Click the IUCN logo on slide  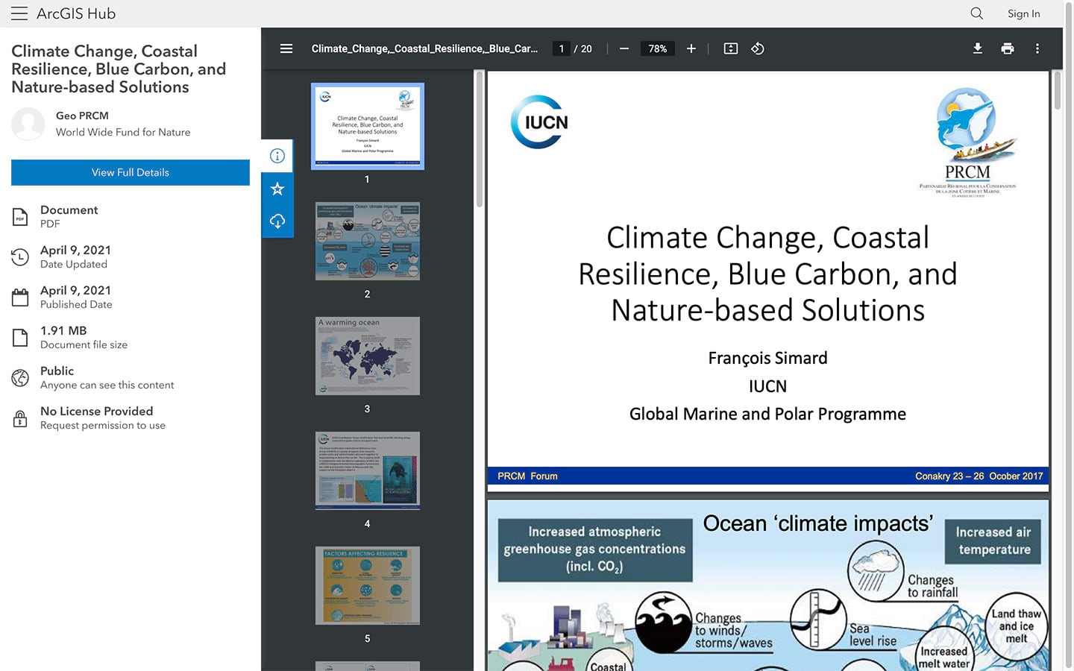click(539, 122)
